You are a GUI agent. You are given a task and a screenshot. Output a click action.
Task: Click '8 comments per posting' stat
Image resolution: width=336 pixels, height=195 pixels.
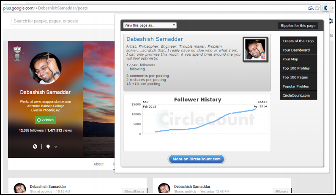pos(148,76)
